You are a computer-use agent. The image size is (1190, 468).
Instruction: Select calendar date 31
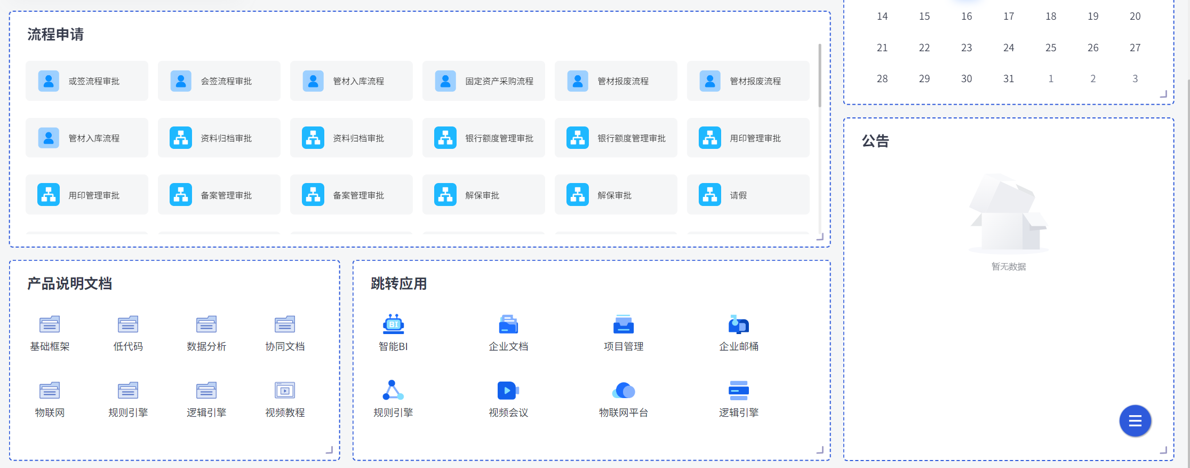tap(1009, 79)
